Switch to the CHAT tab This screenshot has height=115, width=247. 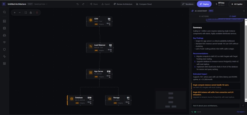(x=233, y=16)
